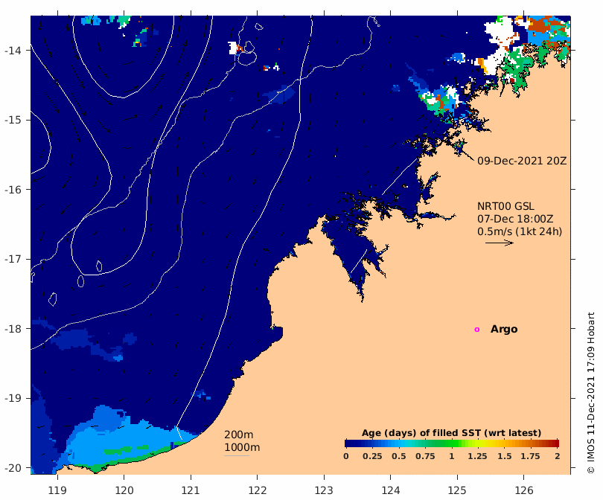Click the 0.5m/s reference current arrow

(x=500, y=243)
